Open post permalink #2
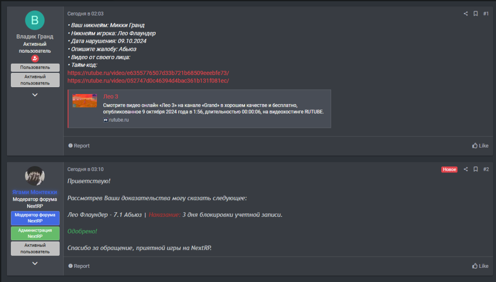Image resolution: width=496 pixels, height=282 pixels. [486, 169]
